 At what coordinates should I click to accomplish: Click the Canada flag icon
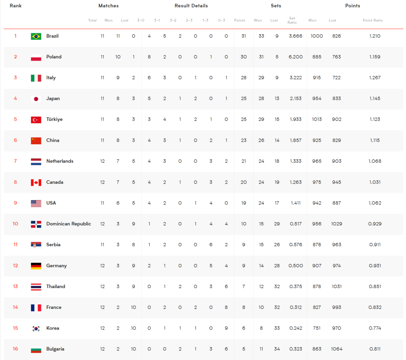pos(36,183)
